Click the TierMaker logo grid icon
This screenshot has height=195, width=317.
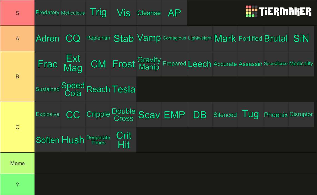[251, 11]
